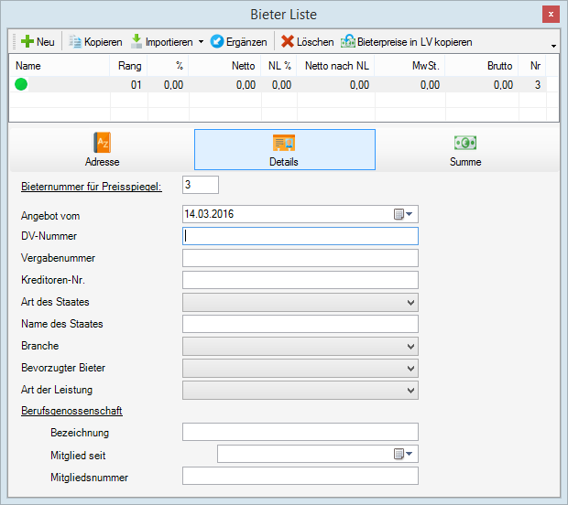
Task: Open the Art der Leistung dropdown
Action: click(x=300, y=391)
